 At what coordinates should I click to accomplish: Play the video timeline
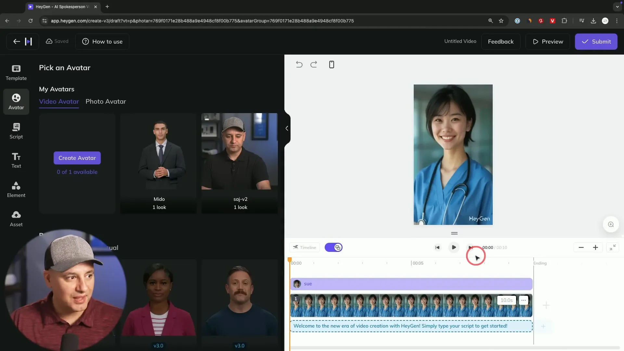click(x=454, y=247)
